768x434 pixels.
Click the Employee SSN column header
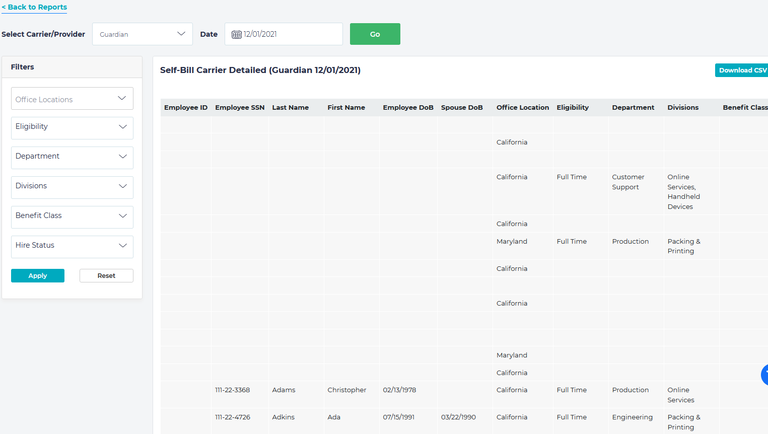pyautogui.click(x=240, y=108)
